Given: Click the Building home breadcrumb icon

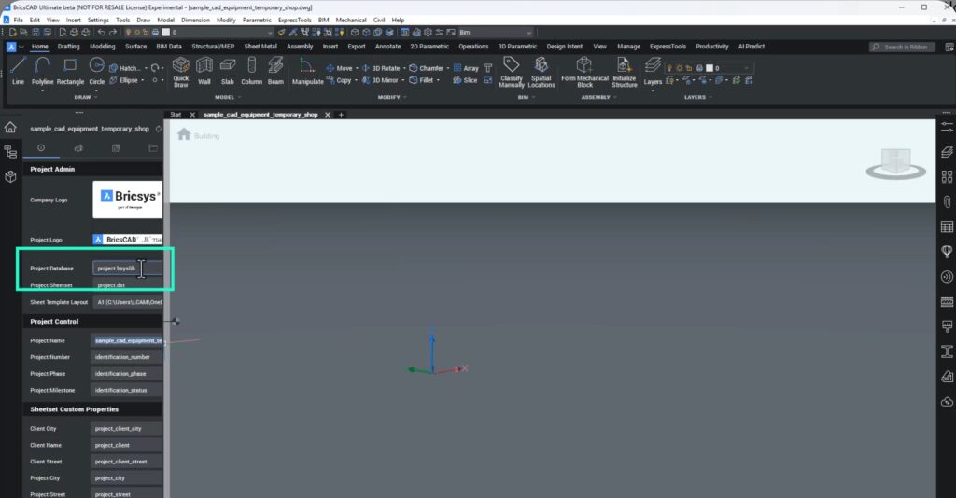Looking at the screenshot, I should coord(184,134).
